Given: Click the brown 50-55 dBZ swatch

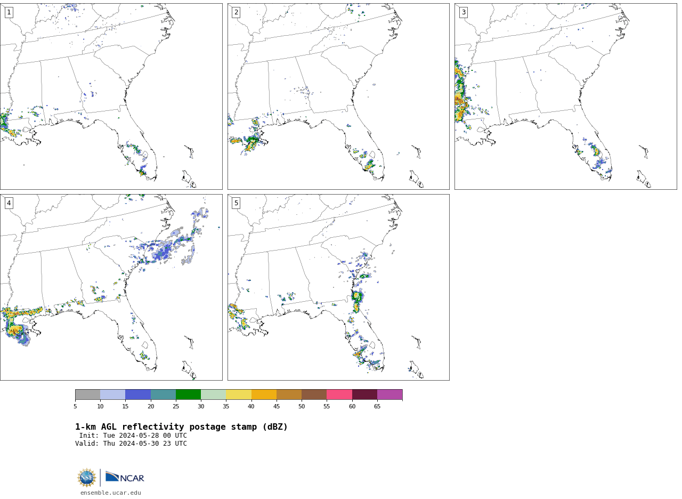Looking at the screenshot, I should (314, 395).
